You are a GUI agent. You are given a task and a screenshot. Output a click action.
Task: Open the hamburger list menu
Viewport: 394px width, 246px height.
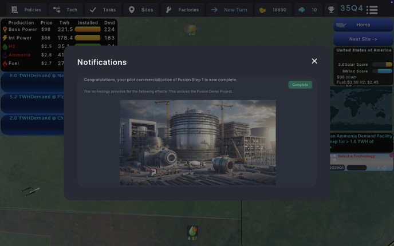(x=372, y=10)
